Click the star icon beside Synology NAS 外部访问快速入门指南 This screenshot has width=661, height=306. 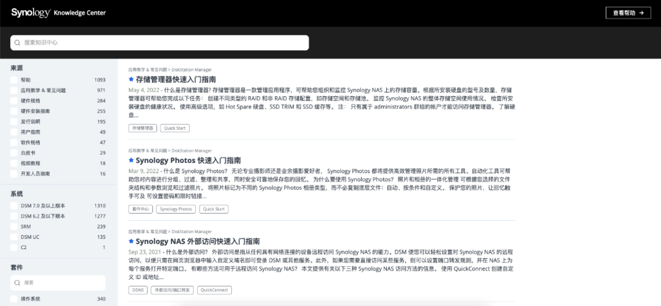pyautogui.click(x=131, y=241)
